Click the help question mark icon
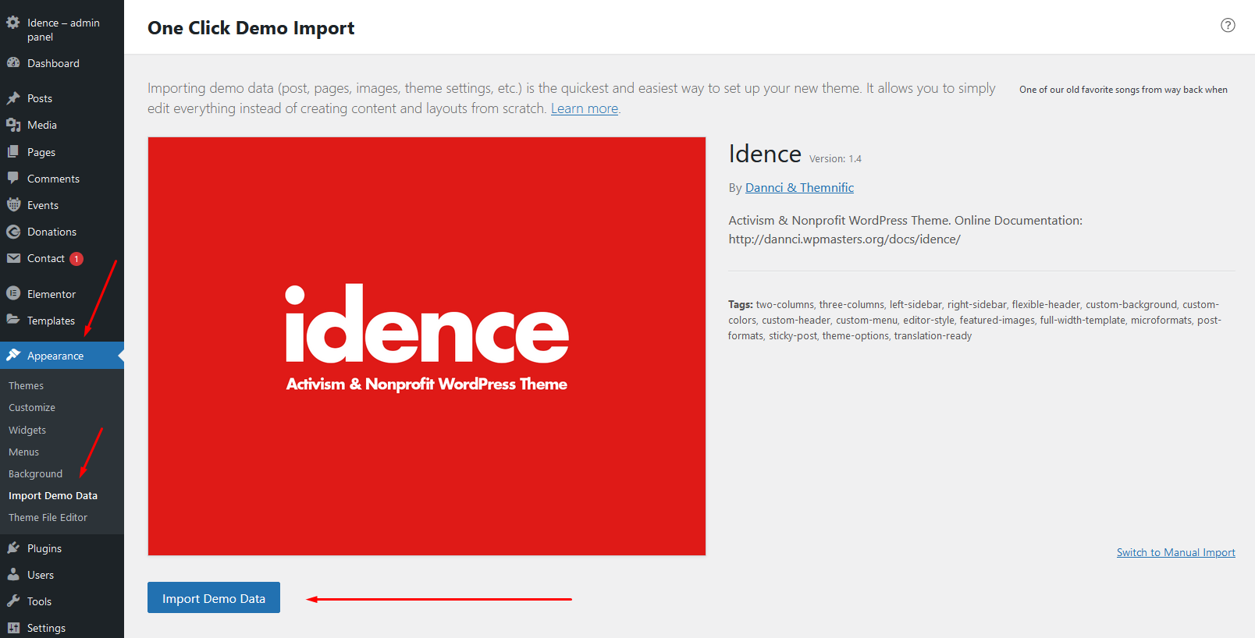The height and width of the screenshot is (638, 1255). (x=1228, y=25)
